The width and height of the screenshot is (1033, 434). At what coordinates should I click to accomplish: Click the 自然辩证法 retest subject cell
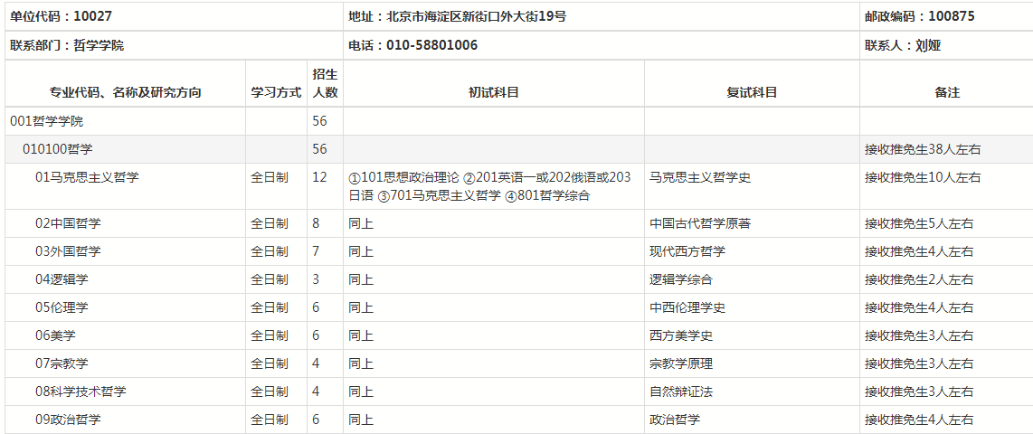point(681,392)
